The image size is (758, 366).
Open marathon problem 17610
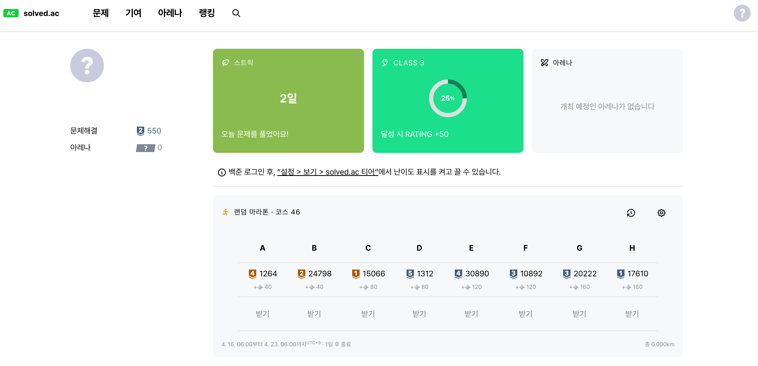tap(637, 274)
